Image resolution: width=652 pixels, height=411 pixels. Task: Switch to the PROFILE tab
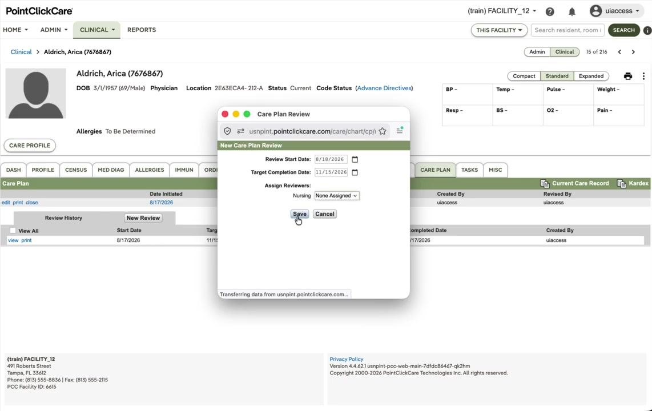tap(43, 170)
